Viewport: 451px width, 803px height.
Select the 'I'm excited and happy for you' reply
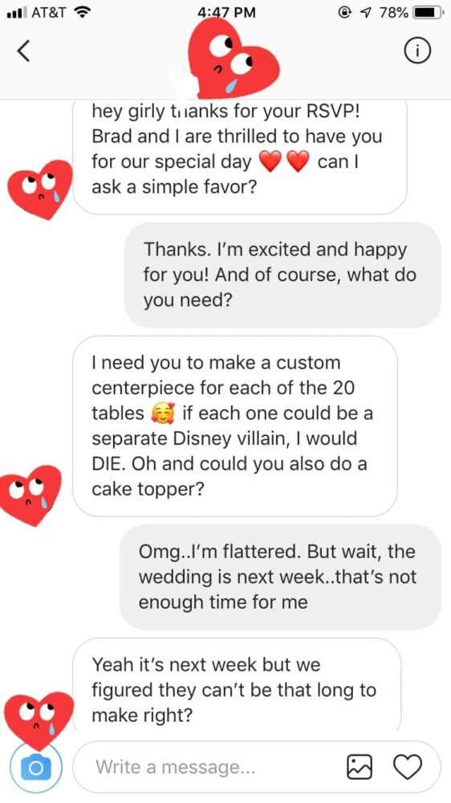282,275
